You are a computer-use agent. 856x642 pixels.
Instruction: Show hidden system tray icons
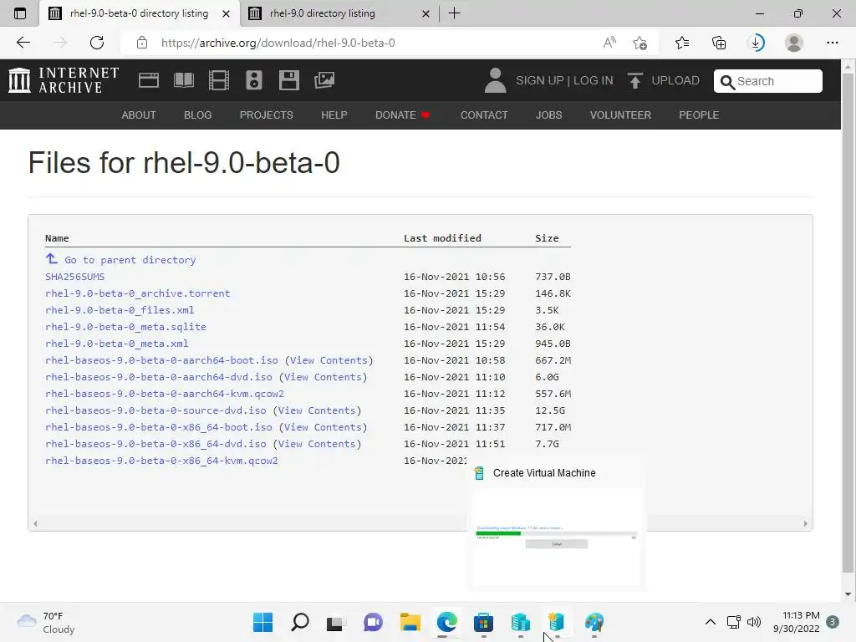[711, 622]
